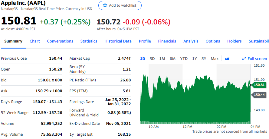Screen dimensions: 269x139
Task: Select the 5D chart range
Action: tap(152, 58)
